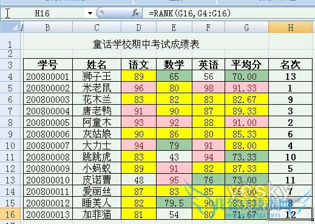
Task: Click Chinese score 48 for 皮诺曹
Action: click(138, 180)
